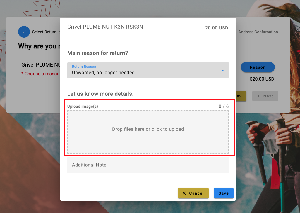Click the Grivel PLUME NUT dialog title
This screenshot has height=213, width=300.
point(105,27)
